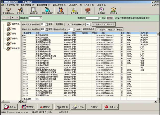Click the 查询 (S) search button
This screenshot has width=160, height=115.
coord(110,18)
